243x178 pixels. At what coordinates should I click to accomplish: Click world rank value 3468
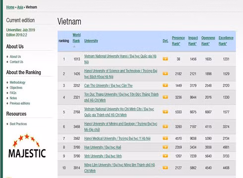tap(77, 127)
